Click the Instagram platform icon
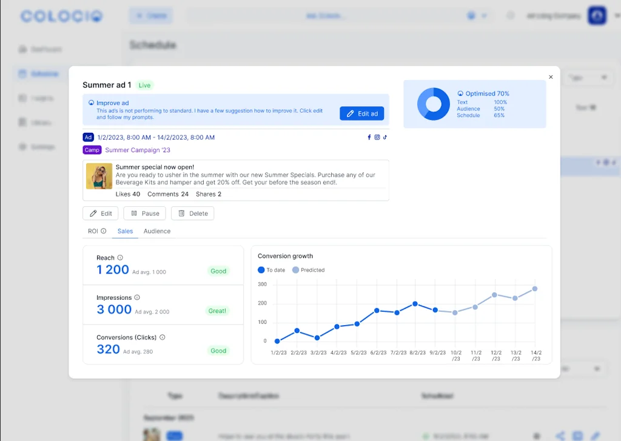The width and height of the screenshot is (621, 441). (x=377, y=138)
